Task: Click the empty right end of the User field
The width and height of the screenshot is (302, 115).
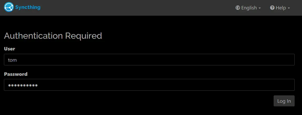Action: pos(270,60)
